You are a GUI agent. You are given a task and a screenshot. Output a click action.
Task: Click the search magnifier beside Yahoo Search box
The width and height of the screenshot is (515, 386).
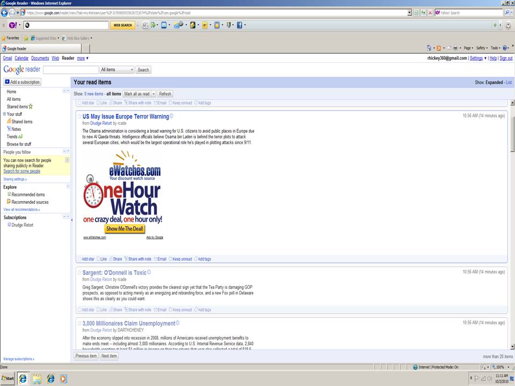click(507, 13)
